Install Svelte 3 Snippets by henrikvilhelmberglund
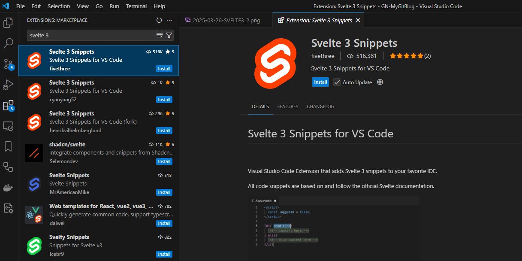The image size is (522, 261). pyautogui.click(x=164, y=130)
